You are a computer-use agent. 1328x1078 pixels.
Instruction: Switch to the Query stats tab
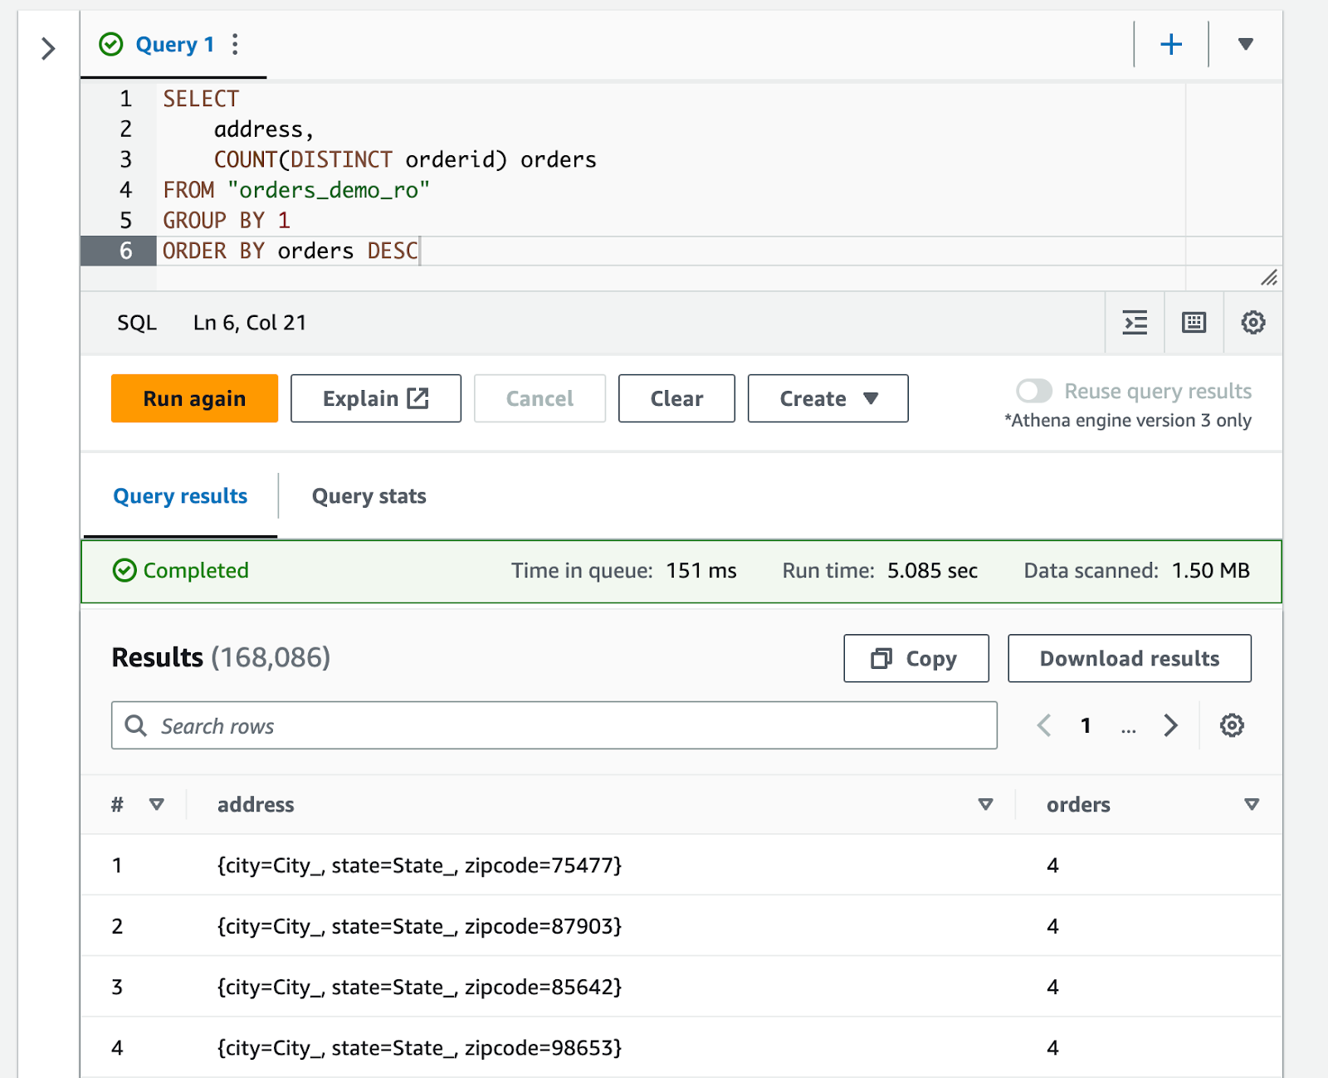pos(369,495)
